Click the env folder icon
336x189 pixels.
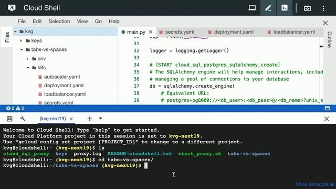pos(34,59)
